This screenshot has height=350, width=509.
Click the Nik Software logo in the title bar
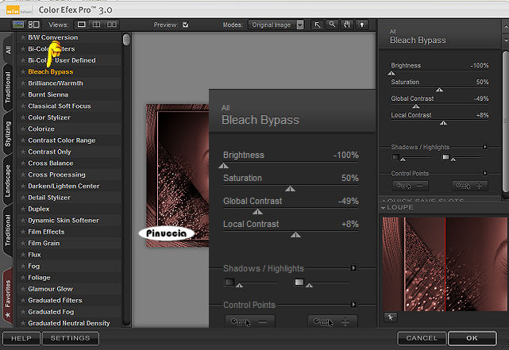point(18,10)
